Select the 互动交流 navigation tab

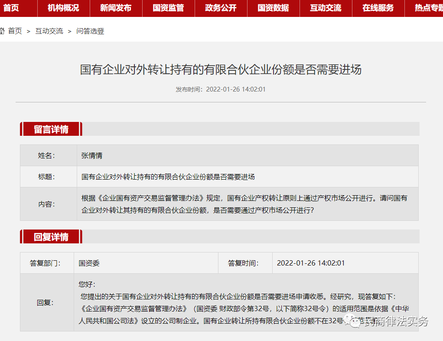point(326,8)
